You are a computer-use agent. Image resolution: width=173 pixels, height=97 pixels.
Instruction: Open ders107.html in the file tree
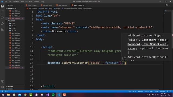16,48
